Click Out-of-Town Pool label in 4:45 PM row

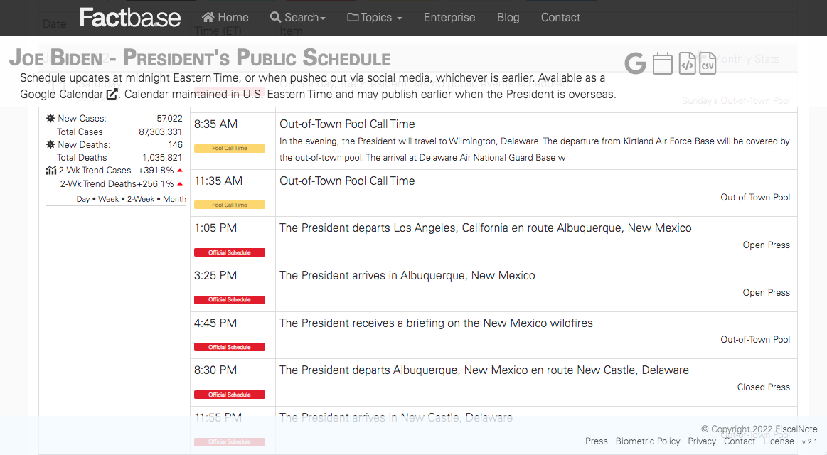pos(755,340)
